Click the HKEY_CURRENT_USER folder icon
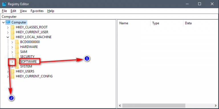 tap(13, 32)
